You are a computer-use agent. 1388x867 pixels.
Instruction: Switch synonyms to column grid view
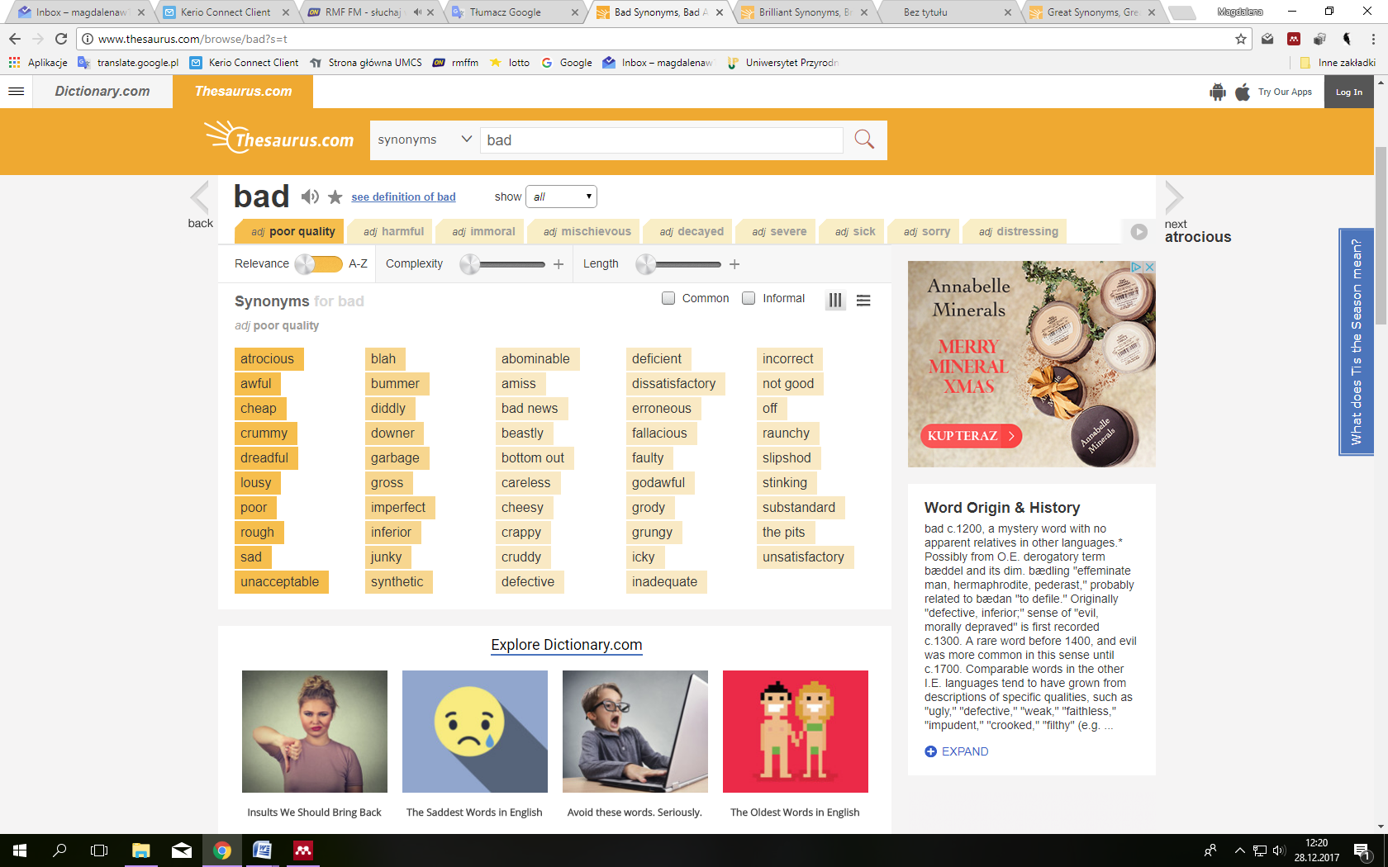point(835,301)
